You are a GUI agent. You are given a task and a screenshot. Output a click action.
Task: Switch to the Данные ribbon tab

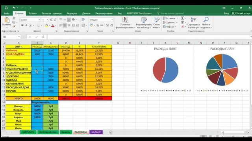point(86,13)
